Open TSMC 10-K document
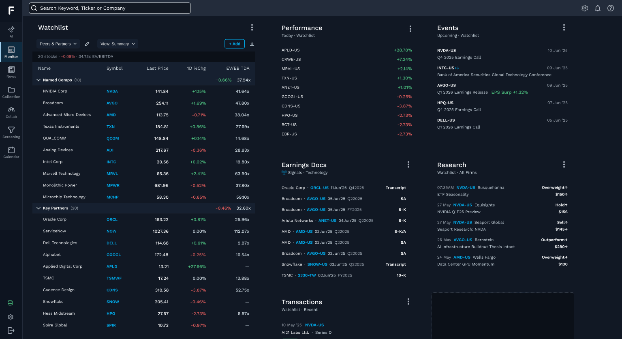The width and height of the screenshot is (622, 339). [x=401, y=276]
